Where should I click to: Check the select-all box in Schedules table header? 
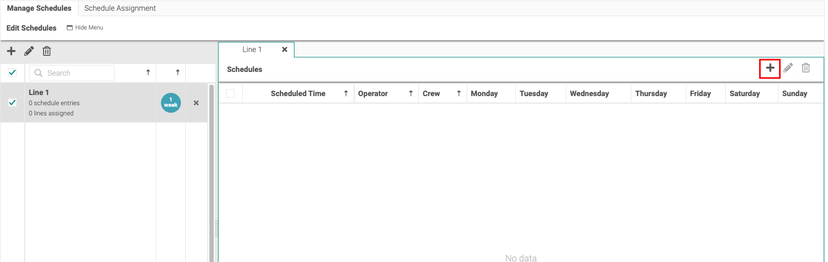click(x=230, y=93)
